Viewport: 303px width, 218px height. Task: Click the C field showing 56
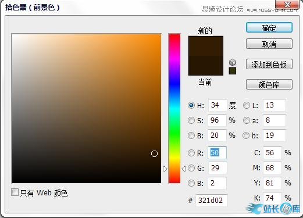pos(272,153)
